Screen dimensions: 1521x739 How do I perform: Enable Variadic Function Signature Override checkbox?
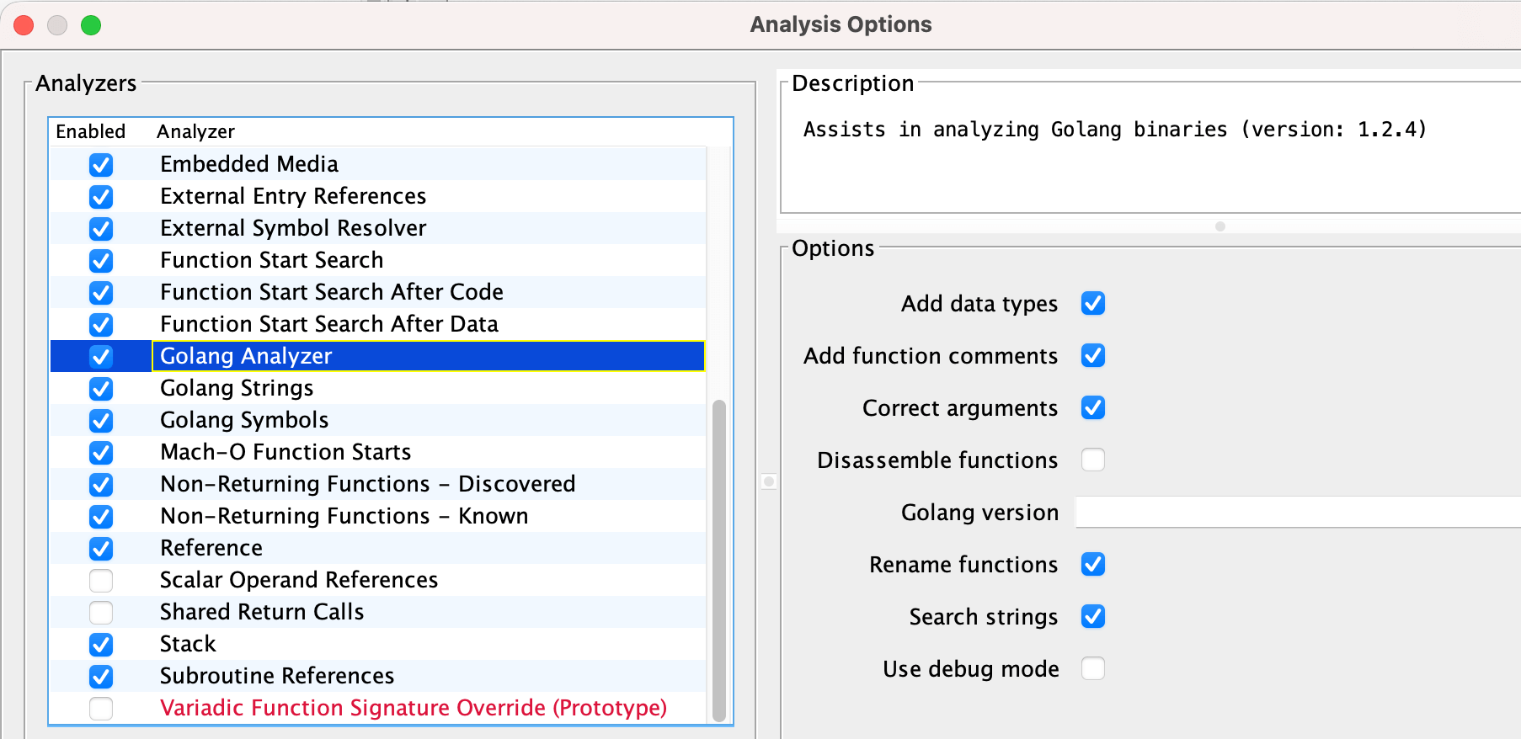pyautogui.click(x=101, y=708)
